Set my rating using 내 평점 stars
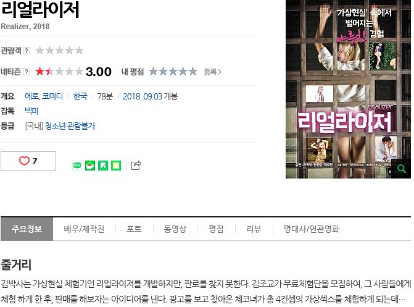Screen dimensions: 414x307 pos(173,72)
